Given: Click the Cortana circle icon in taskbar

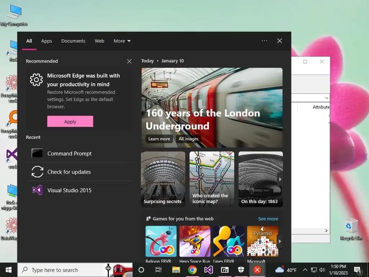Looking at the screenshot, I should tap(141, 270).
